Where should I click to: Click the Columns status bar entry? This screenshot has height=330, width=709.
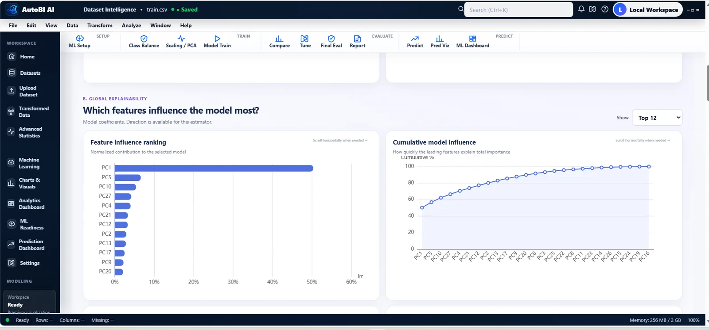[x=72, y=320]
